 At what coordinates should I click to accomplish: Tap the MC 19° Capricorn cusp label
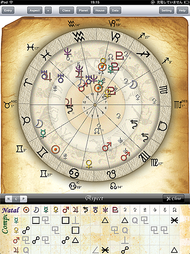pyautogui.click(x=115, y=23)
